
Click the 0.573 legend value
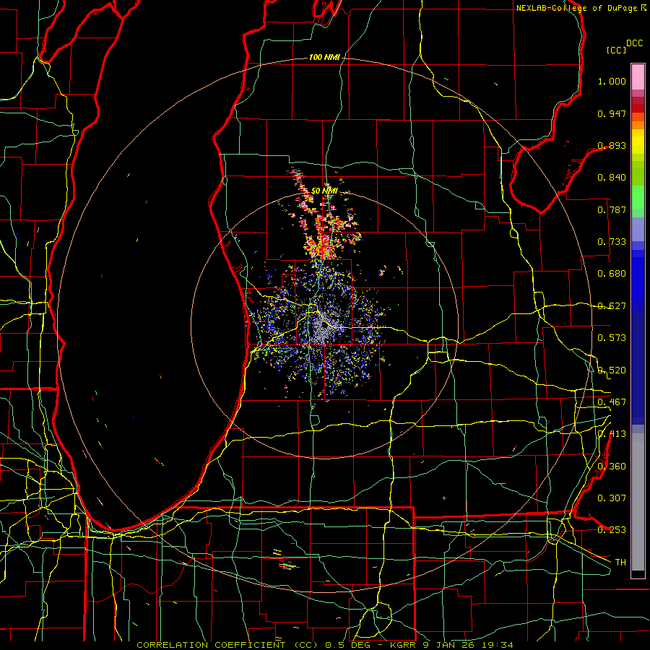pos(612,338)
